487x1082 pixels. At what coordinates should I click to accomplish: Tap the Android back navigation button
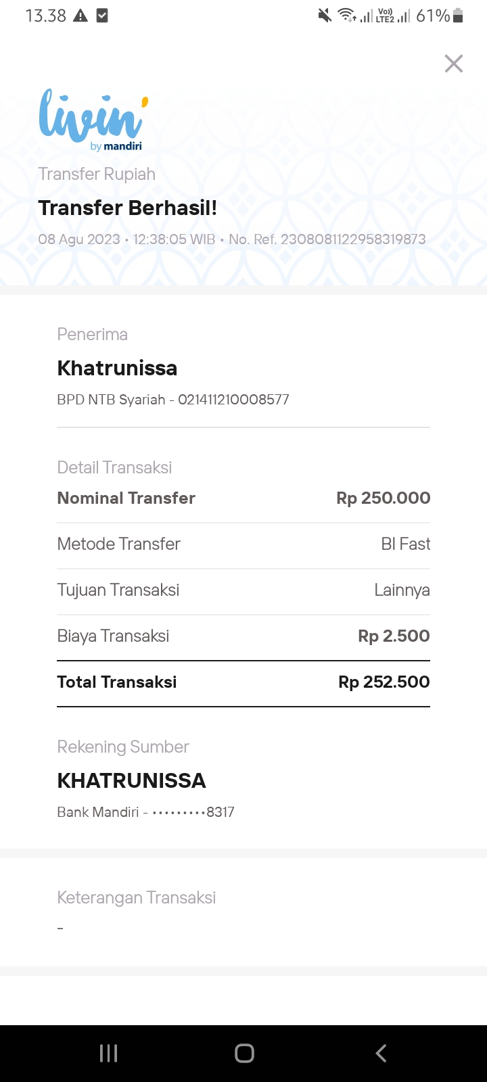click(381, 1053)
